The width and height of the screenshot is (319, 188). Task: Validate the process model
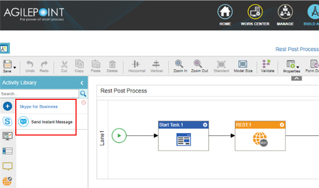(267, 66)
